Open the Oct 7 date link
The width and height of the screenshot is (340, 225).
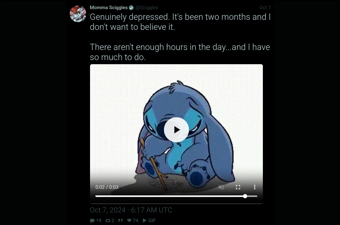[265, 8]
